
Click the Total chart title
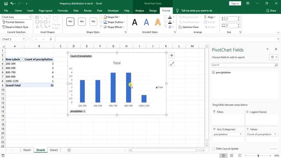tap(117, 63)
